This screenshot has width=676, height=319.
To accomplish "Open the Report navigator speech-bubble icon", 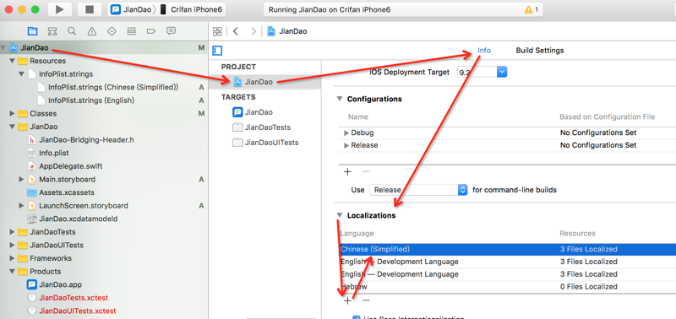I will (171, 31).
